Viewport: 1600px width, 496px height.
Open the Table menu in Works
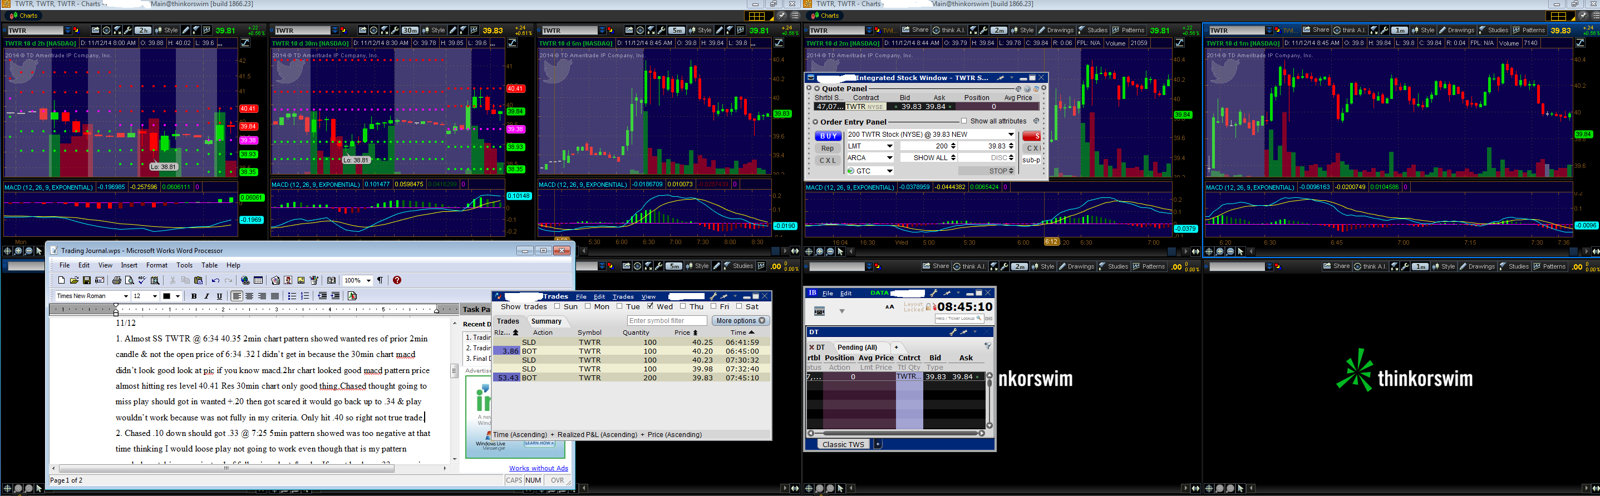(x=210, y=265)
